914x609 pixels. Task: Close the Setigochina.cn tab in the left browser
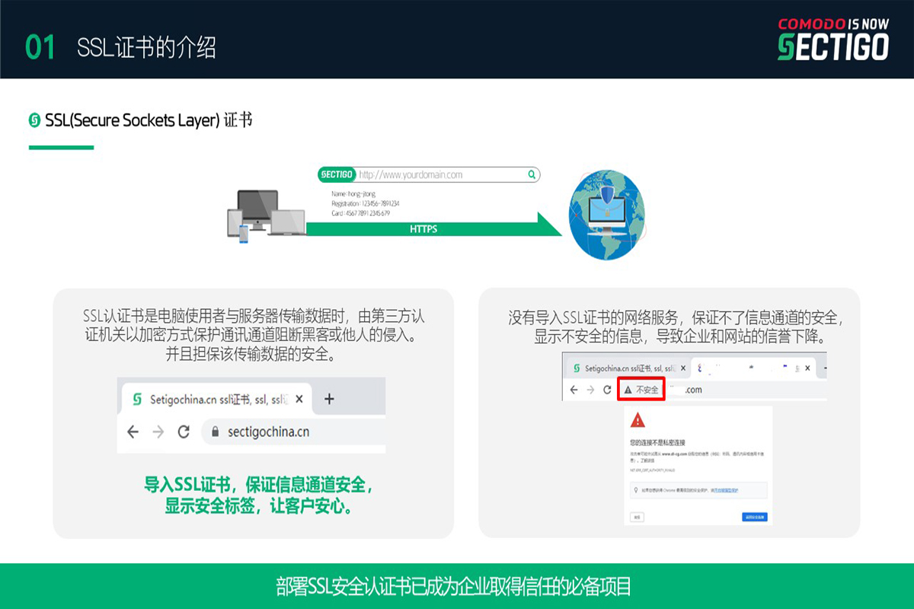pos(299,399)
